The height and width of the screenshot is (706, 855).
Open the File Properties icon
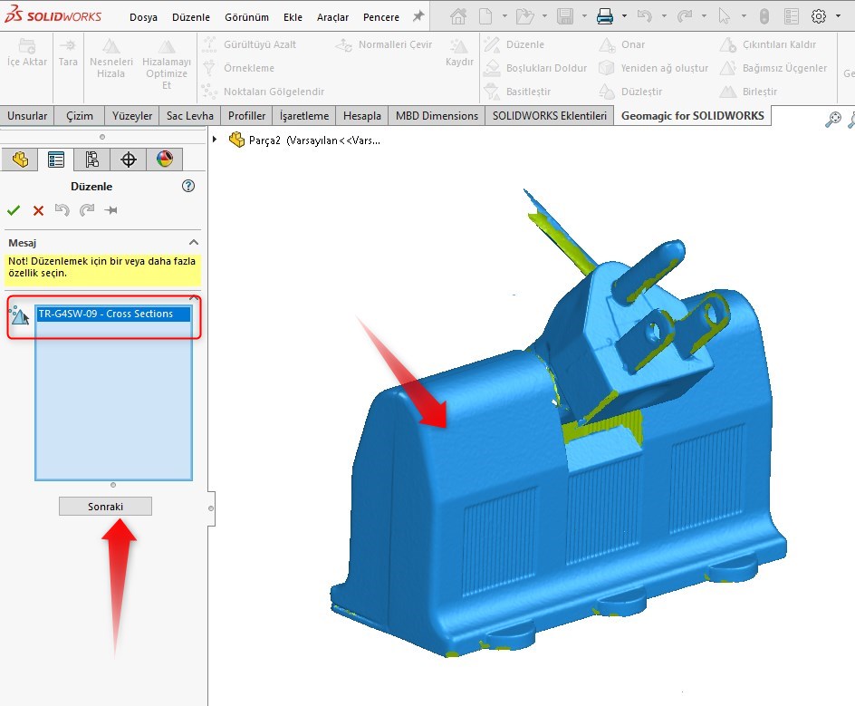tap(792, 16)
